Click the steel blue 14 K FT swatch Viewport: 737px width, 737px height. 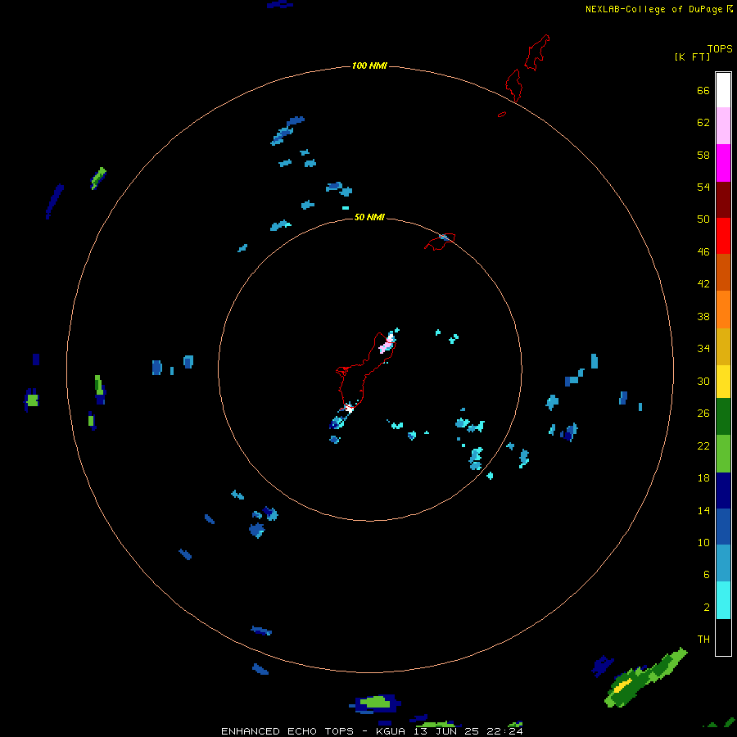point(723,563)
